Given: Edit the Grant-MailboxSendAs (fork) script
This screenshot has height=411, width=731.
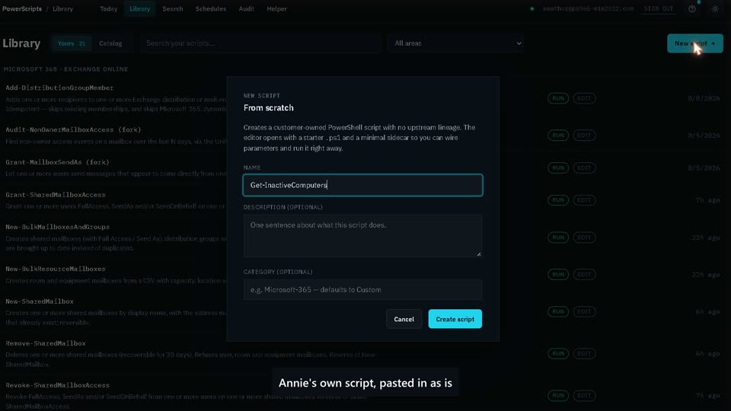Looking at the screenshot, I should coord(584,167).
